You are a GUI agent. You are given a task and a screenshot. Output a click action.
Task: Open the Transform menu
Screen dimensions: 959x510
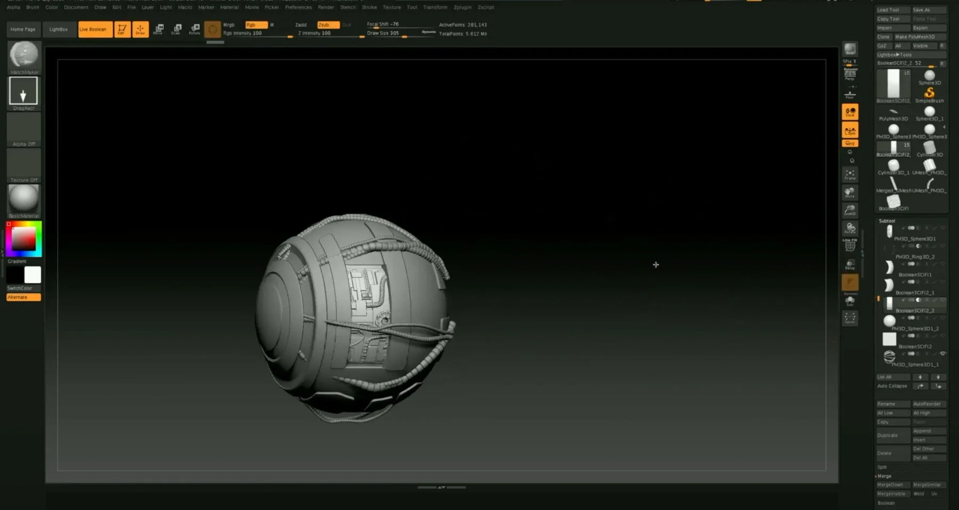(435, 7)
